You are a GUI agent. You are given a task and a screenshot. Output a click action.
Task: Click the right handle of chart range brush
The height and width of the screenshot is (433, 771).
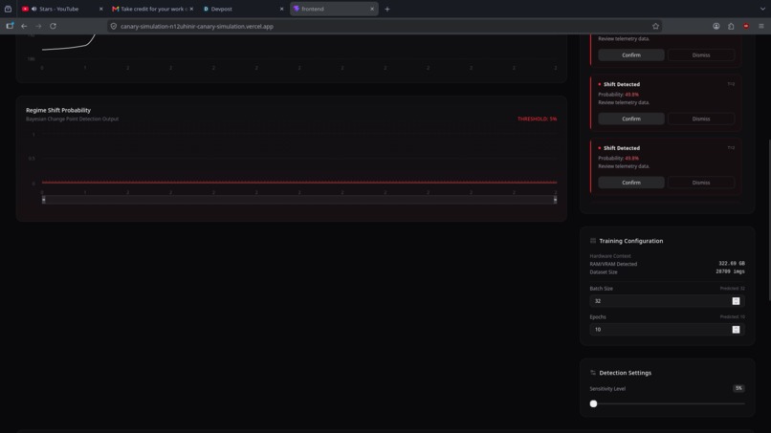[555, 200]
